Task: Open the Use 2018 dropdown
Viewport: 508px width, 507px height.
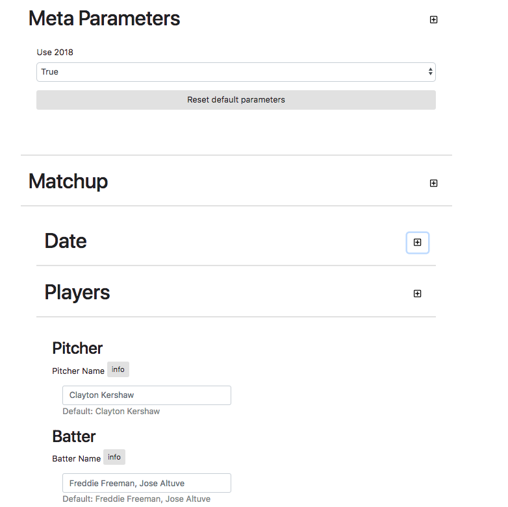Action: pyautogui.click(x=236, y=72)
